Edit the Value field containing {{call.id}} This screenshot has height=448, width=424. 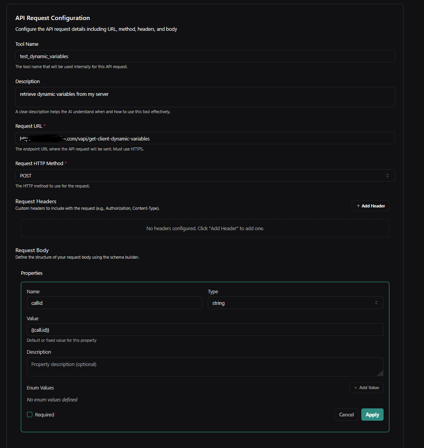205,330
